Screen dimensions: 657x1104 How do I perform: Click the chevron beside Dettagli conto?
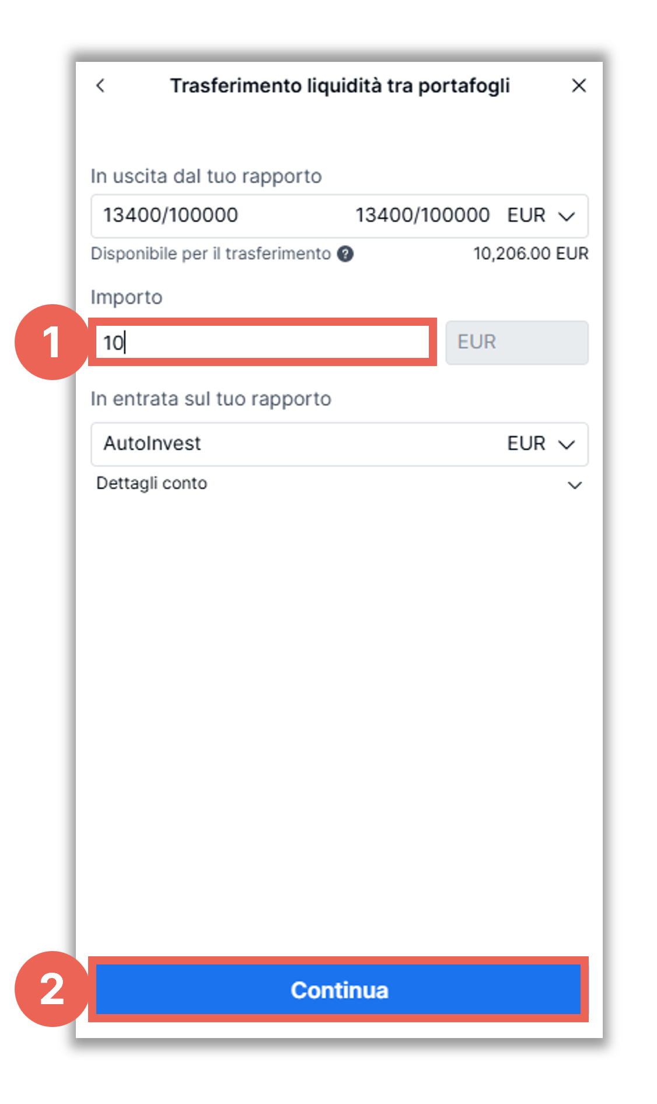click(x=575, y=485)
